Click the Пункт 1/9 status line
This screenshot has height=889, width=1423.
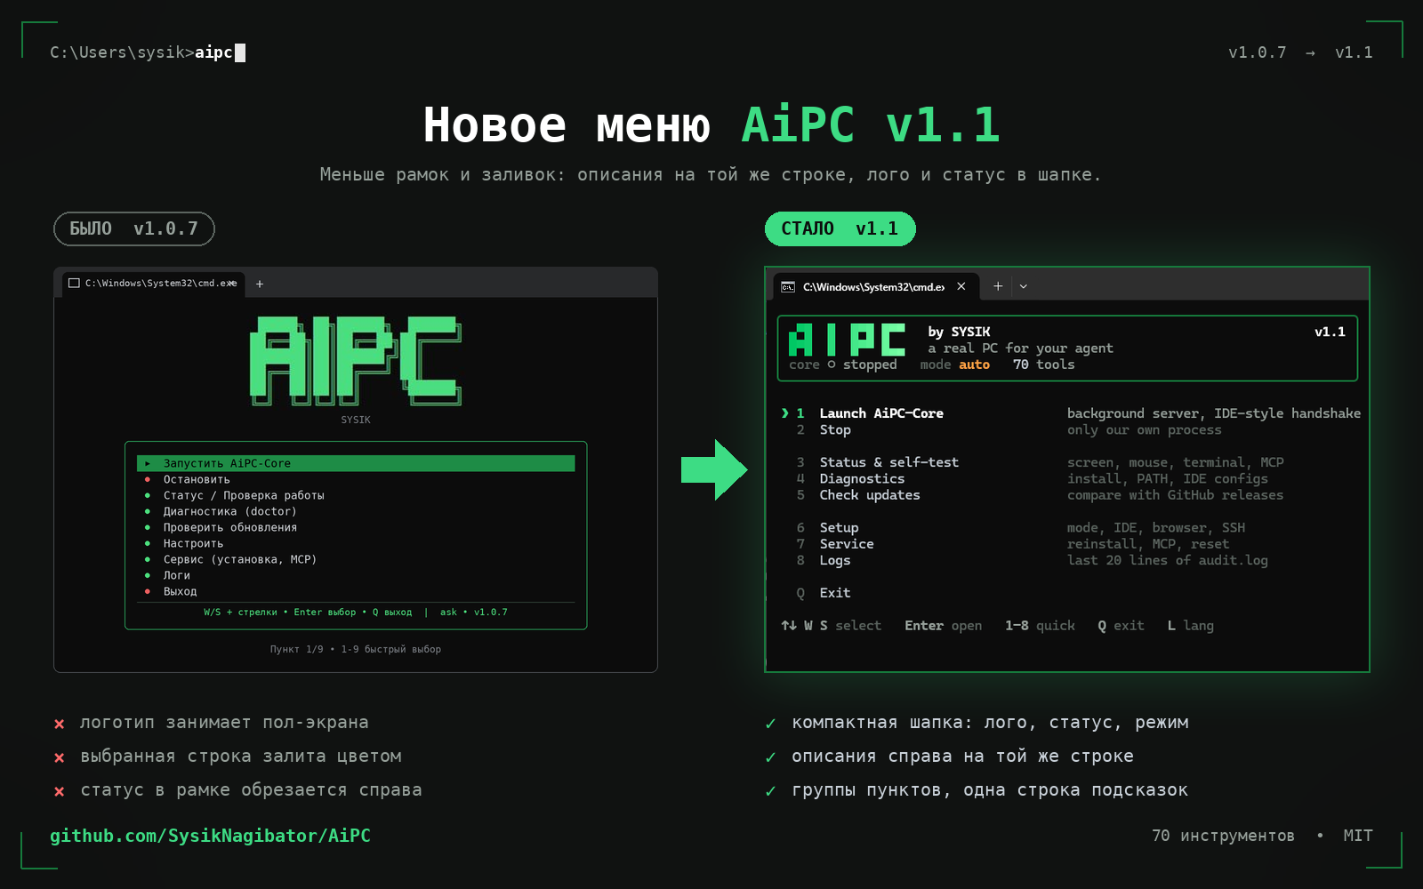(x=356, y=649)
